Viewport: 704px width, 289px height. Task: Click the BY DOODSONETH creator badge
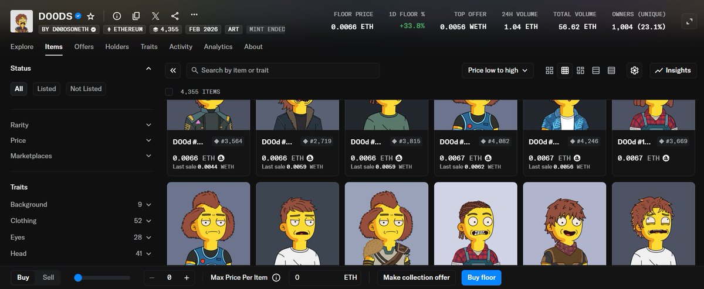[69, 29]
